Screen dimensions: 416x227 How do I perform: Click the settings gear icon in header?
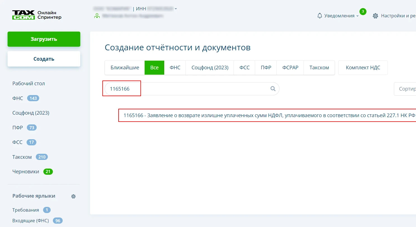point(375,16)
